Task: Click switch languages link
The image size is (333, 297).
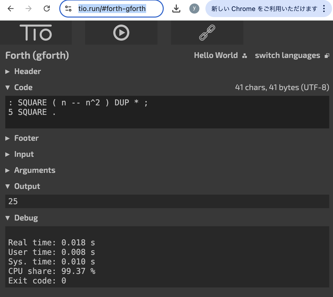Action: tap(288, 55)
